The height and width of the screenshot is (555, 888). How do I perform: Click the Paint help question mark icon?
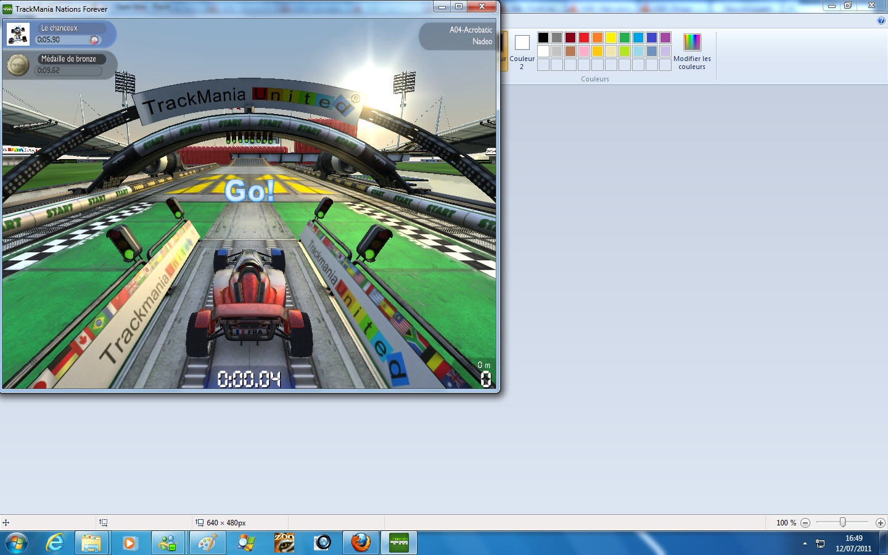coord(881,20)
